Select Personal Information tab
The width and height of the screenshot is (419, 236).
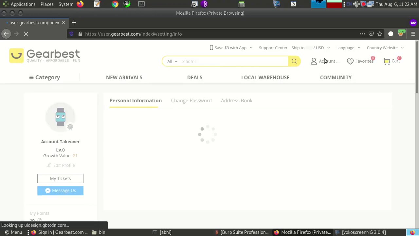136,101
